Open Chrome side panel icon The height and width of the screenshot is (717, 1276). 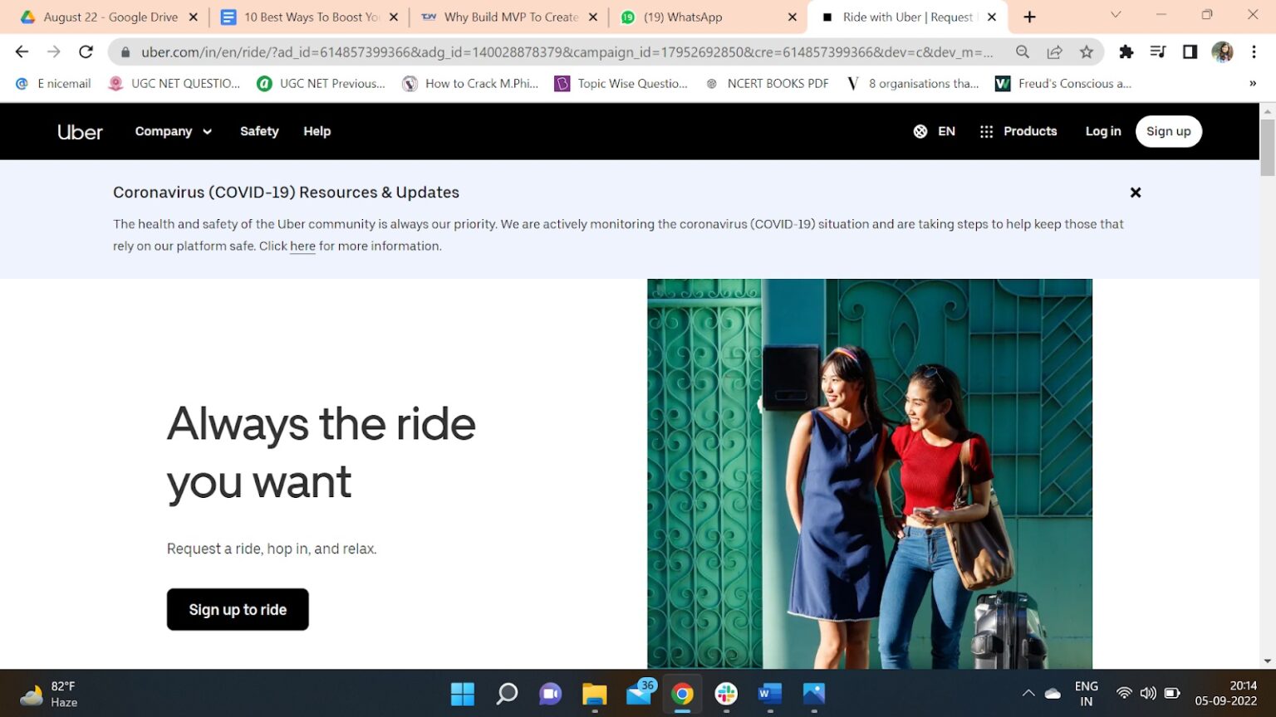(1190, 52)
